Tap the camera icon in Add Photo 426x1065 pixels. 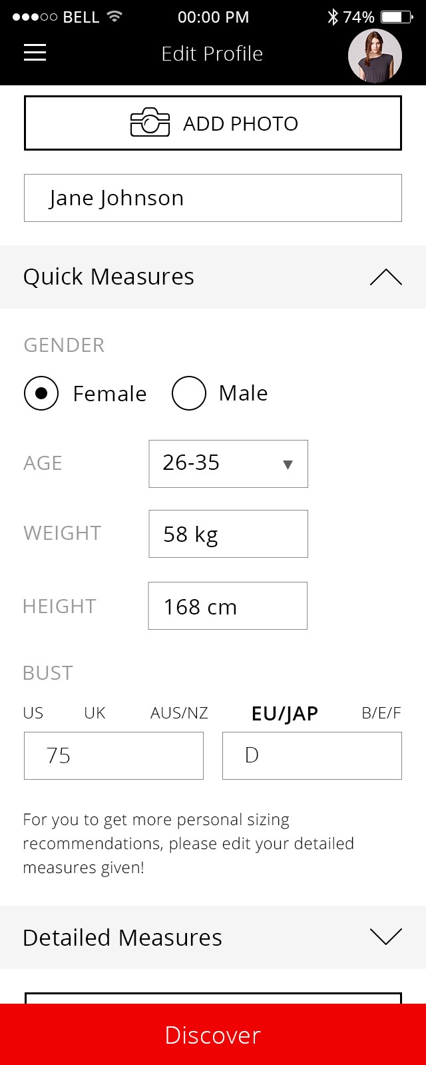(x=150, y=123)
